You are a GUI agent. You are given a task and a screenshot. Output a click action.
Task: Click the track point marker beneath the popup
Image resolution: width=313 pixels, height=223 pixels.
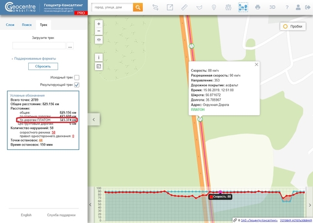click(x=200, y=119)
